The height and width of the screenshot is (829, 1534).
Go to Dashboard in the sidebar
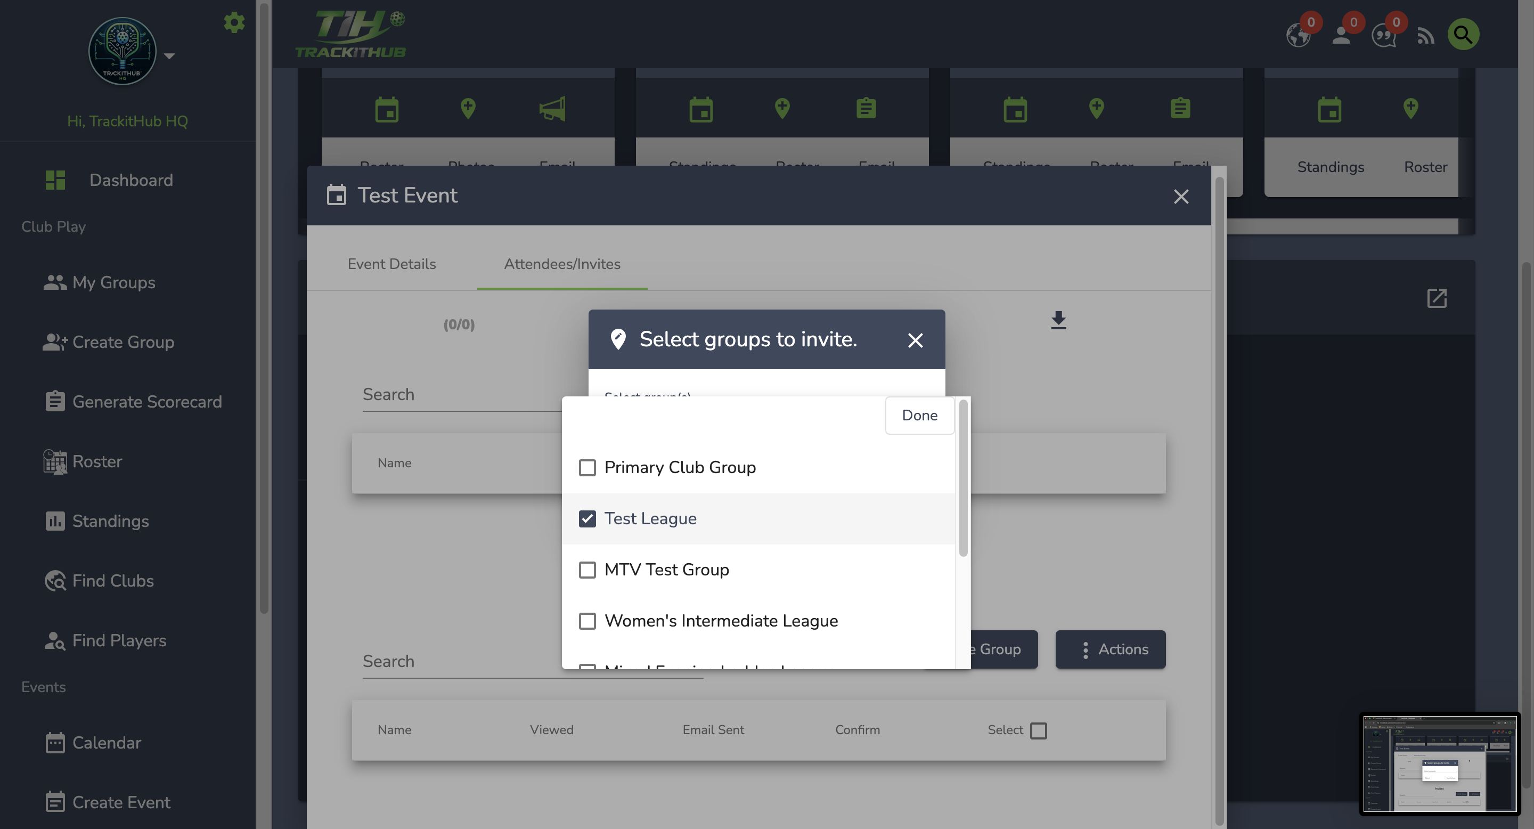(x=131, y=180)
